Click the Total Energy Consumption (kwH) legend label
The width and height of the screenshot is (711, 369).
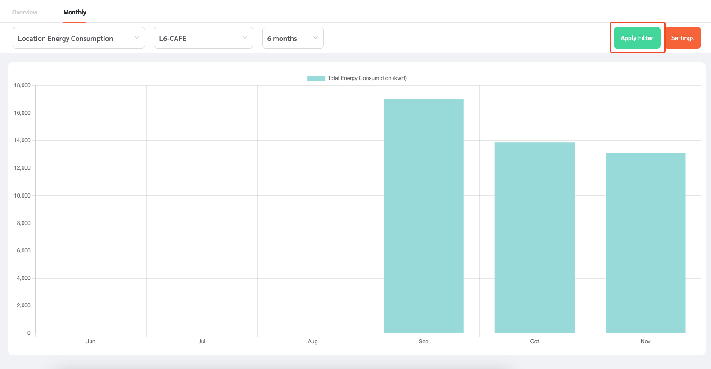click(x=367, y=78)
